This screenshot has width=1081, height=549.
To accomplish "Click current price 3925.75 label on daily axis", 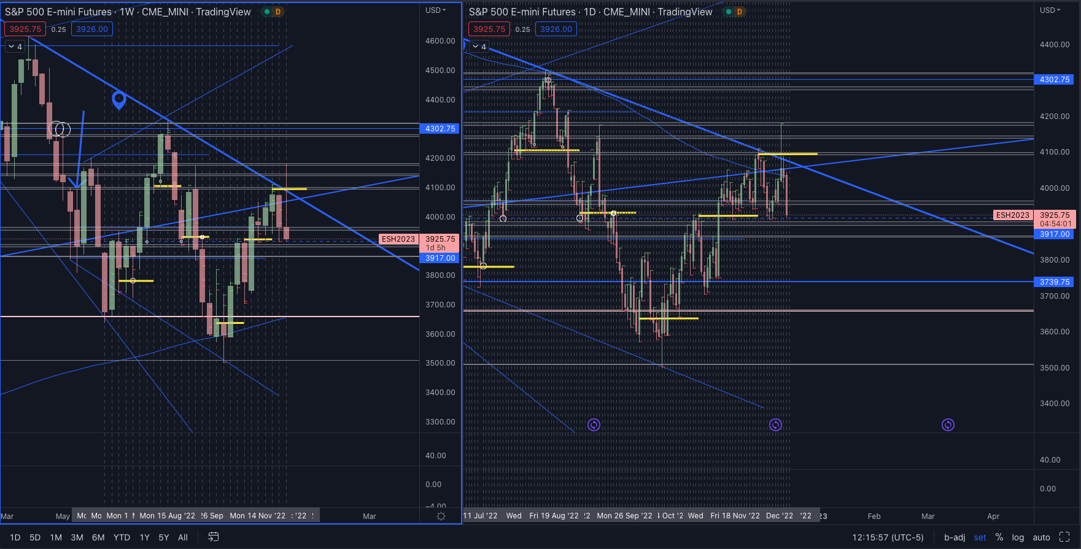I will pyautogui.click(x=1055, y=215).
